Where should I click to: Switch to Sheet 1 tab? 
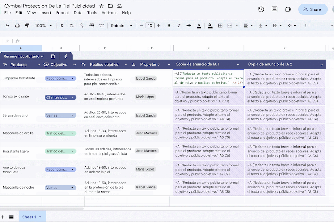29,217
